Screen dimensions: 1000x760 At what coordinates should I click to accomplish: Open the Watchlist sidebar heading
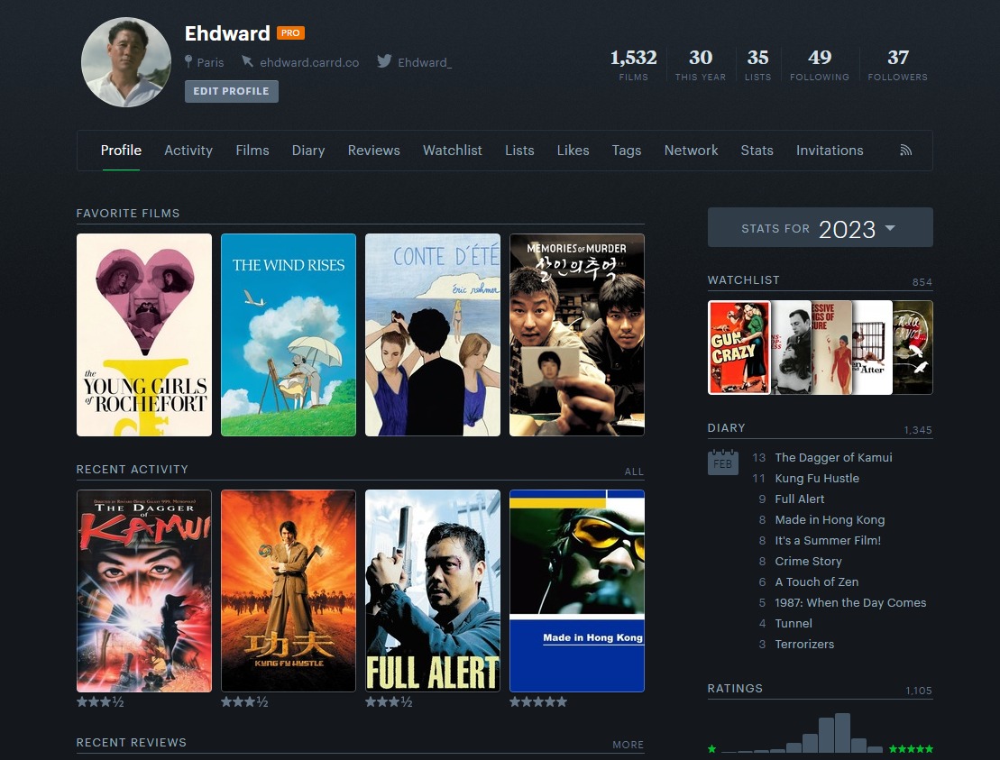click(x=743, y=279)
